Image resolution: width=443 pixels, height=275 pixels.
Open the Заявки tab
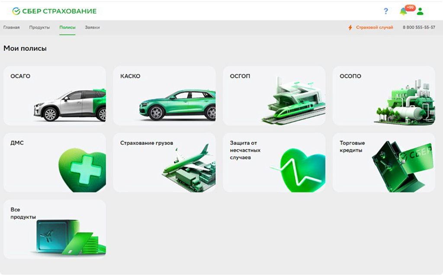coord(92,27)
